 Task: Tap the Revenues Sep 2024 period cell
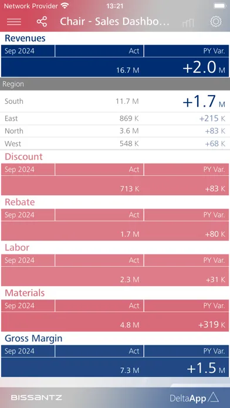pyautogui.click(x=28, y=51)
